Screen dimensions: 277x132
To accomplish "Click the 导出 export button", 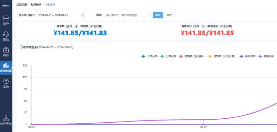I will [169, 15].
